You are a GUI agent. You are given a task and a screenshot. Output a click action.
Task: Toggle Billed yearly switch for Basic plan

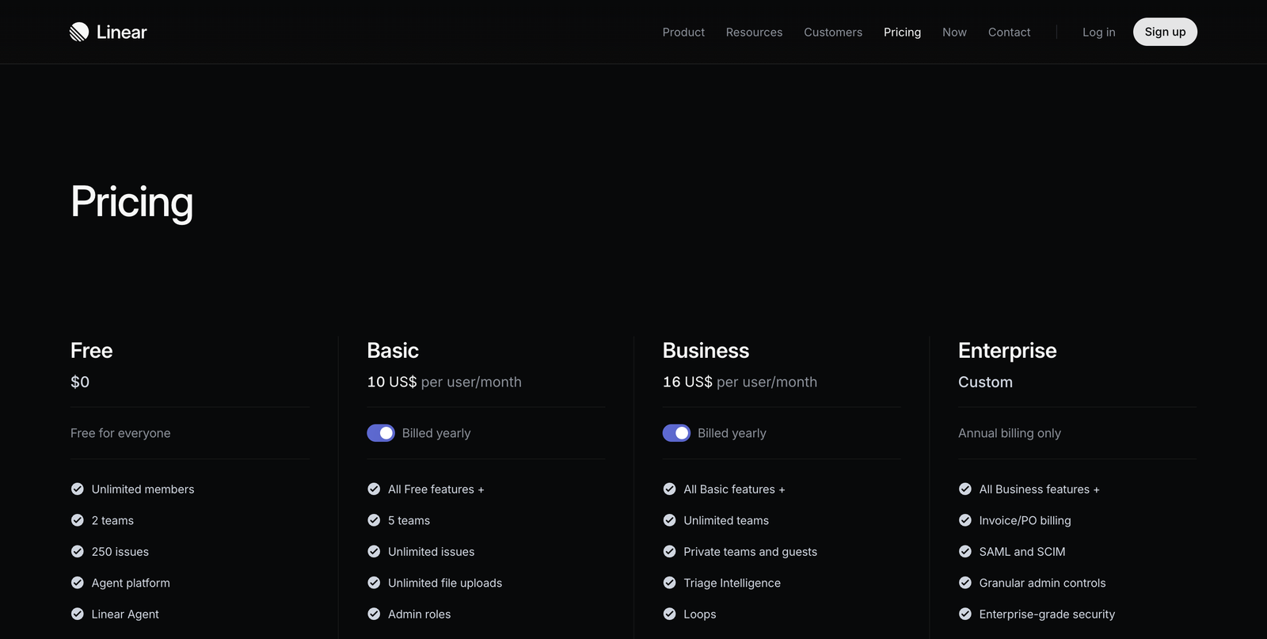point(381,433)
